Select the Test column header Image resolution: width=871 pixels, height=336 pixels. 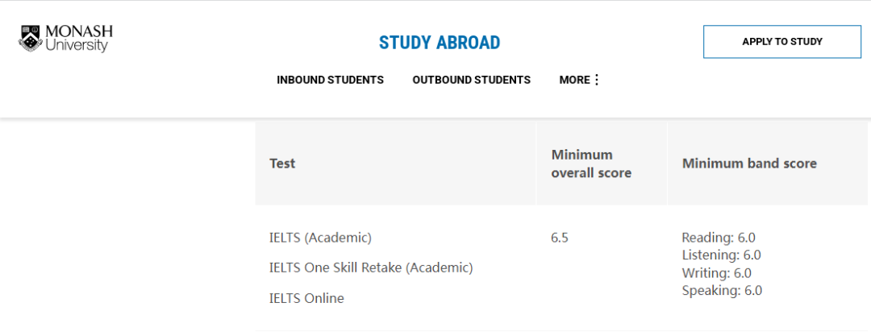(282, 164)
